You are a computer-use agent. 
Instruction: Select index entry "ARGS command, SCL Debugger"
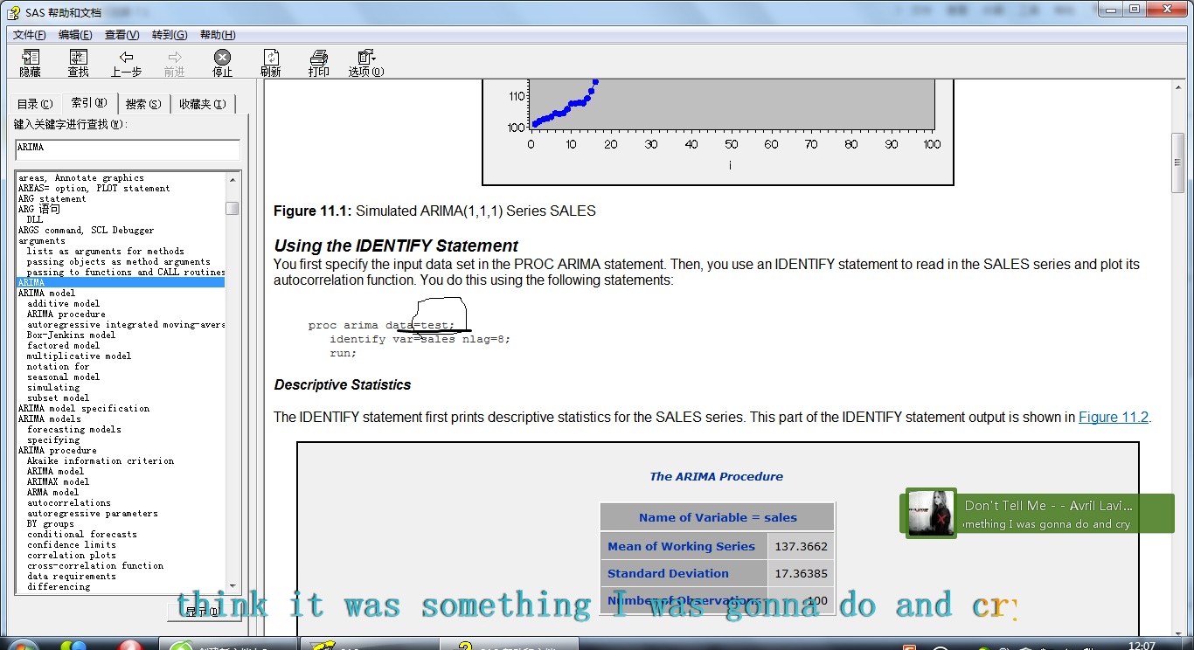86,231
